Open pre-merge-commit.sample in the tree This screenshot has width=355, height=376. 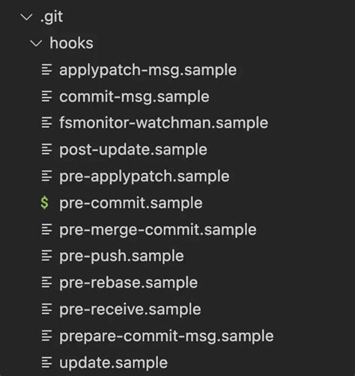pos(158,230)
